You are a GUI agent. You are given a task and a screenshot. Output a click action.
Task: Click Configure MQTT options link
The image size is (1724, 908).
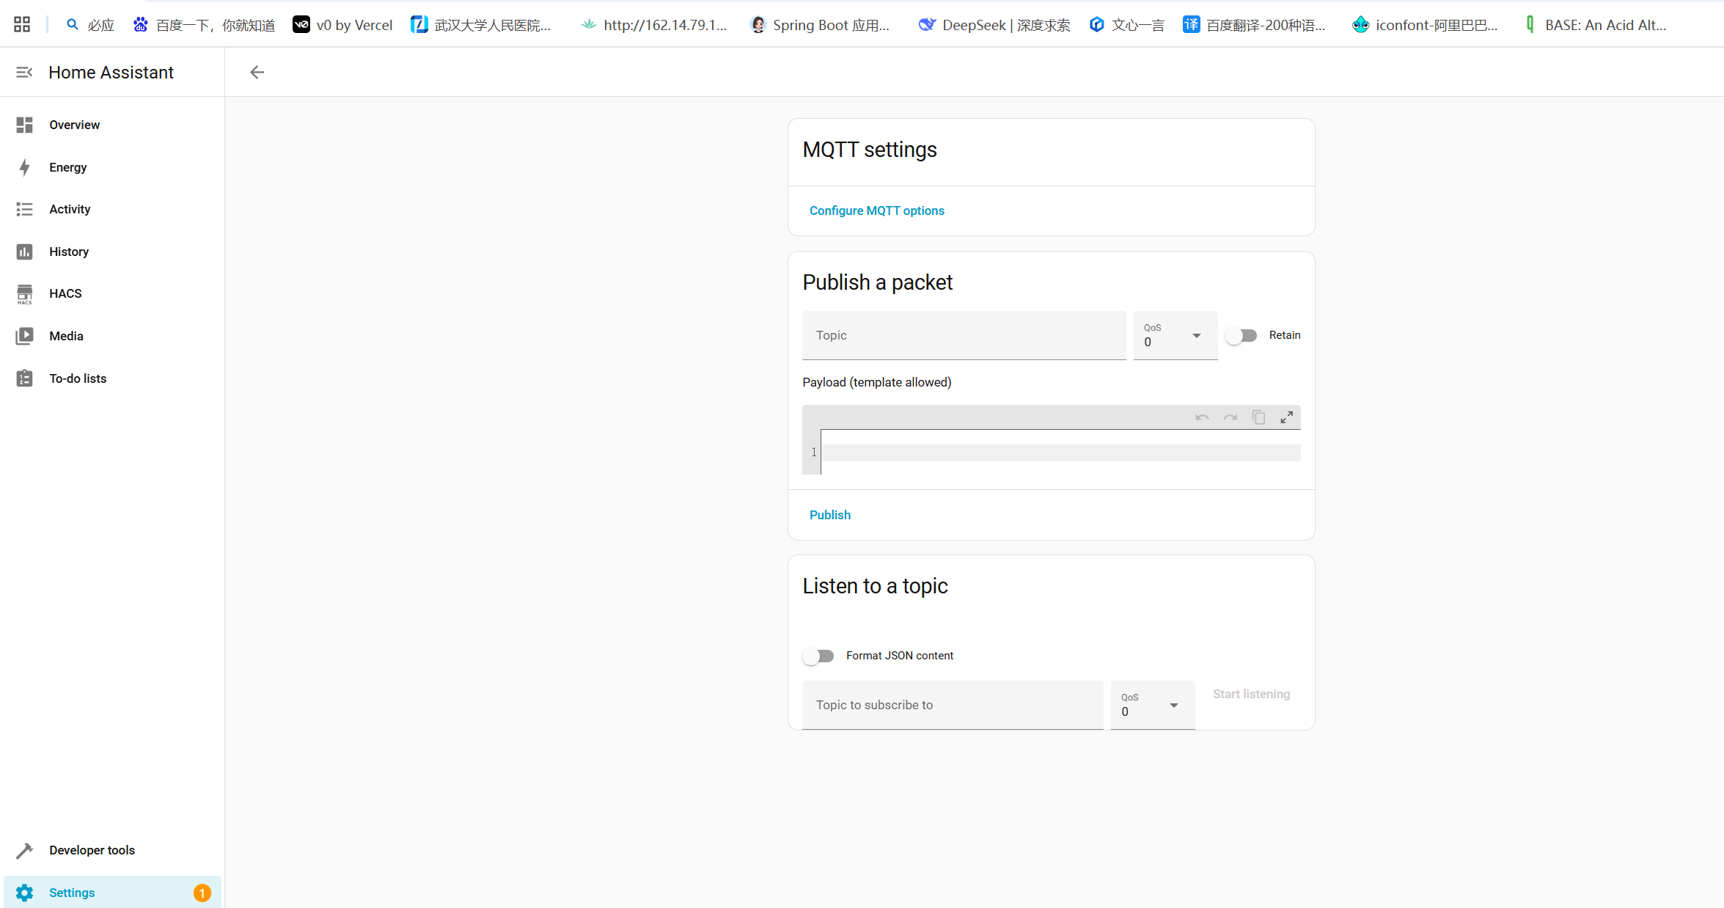pos(876,210)
